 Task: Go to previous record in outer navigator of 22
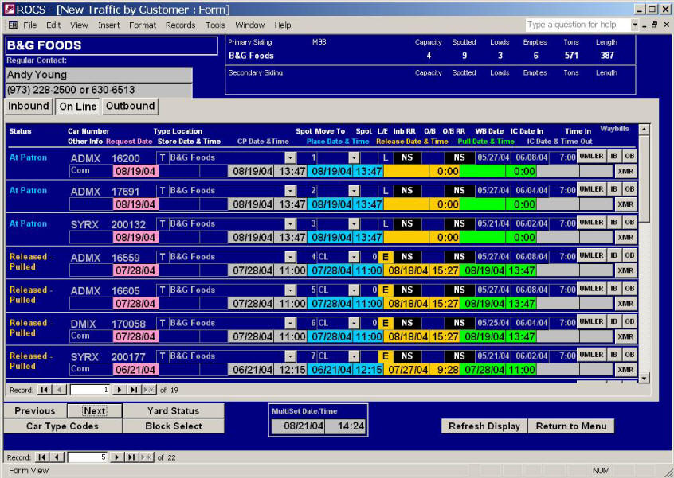[x=57, y=457]
